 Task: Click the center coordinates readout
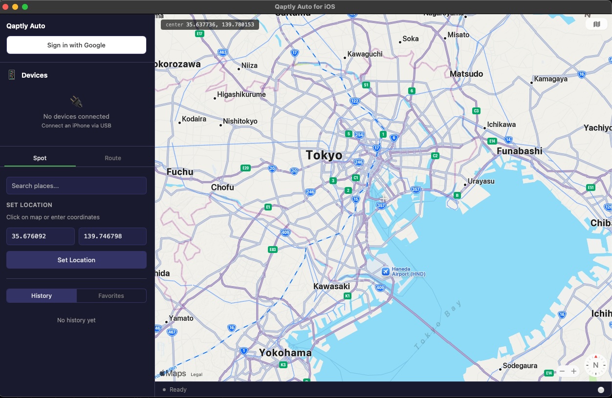210,24
